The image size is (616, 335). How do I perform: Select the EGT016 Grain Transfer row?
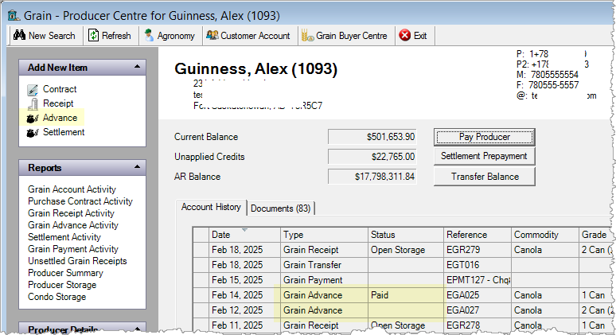(x=401, y=265)
